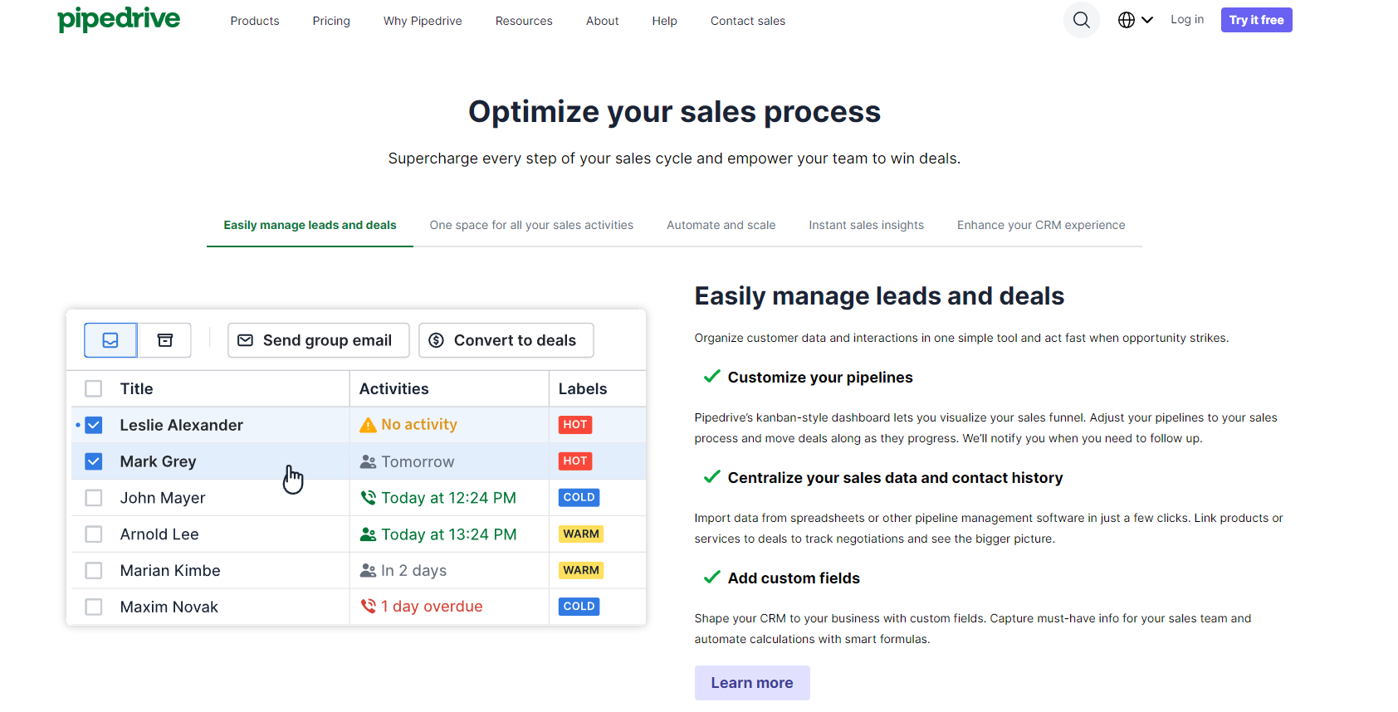Click the Title column header

(136, 388)
